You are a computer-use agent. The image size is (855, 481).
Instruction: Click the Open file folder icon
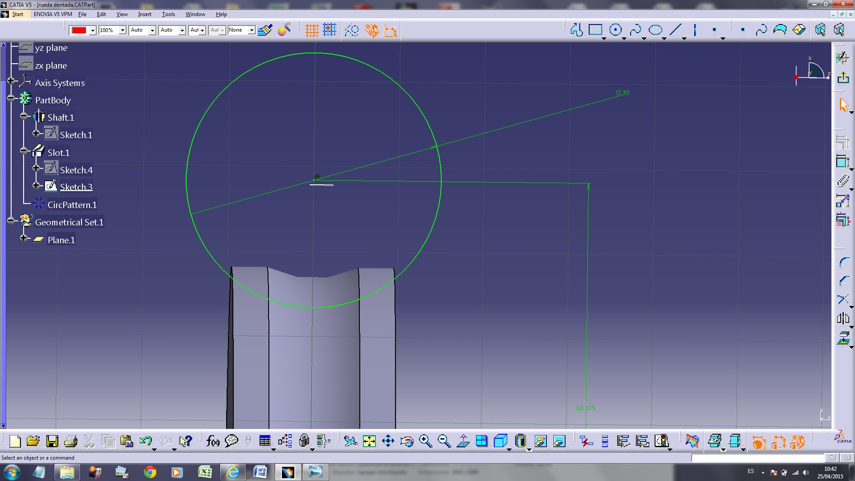click(x=33, y=441)
